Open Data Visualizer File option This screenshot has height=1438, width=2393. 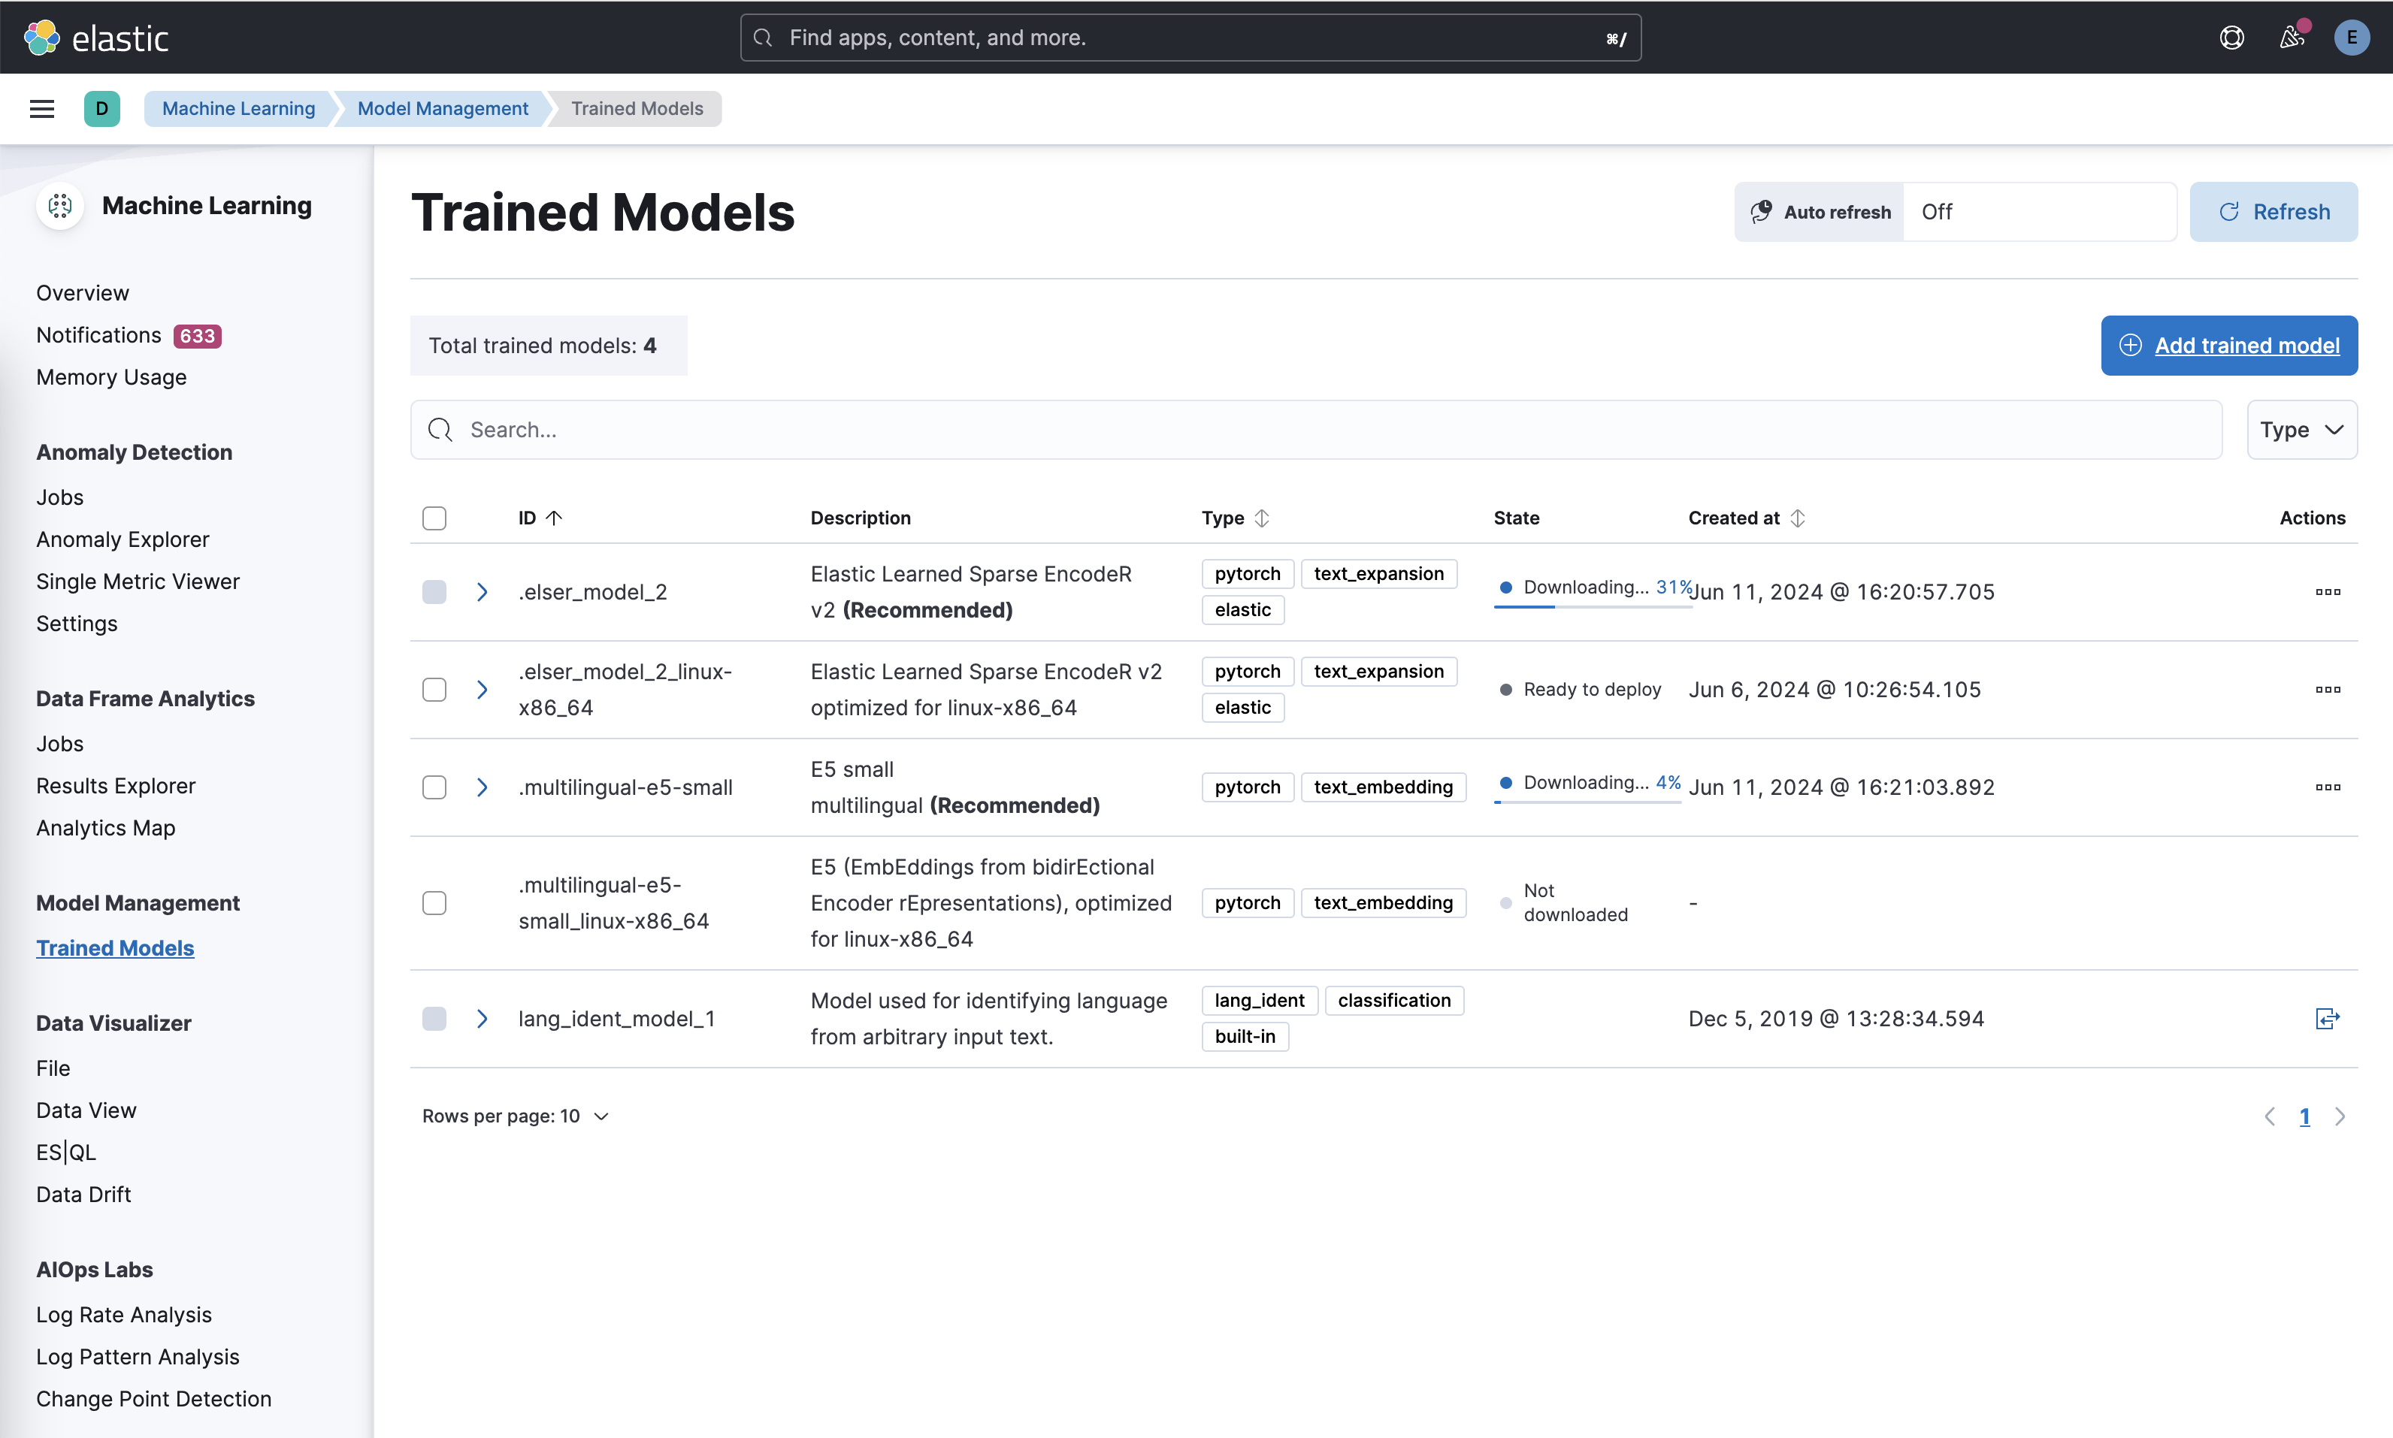pos(53,1068)
